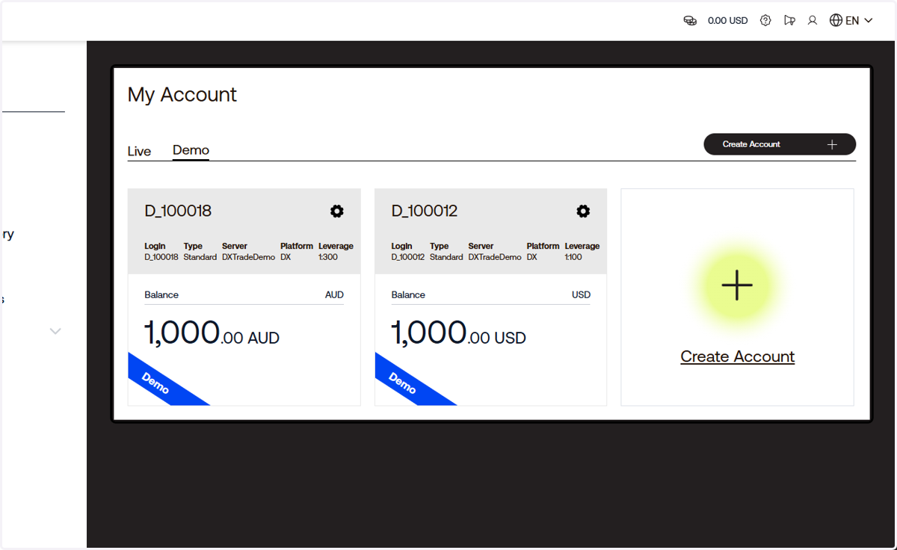The image size is (897, 550).
Task: Follow the underlined Create Account link
Action: click(738, 356)
